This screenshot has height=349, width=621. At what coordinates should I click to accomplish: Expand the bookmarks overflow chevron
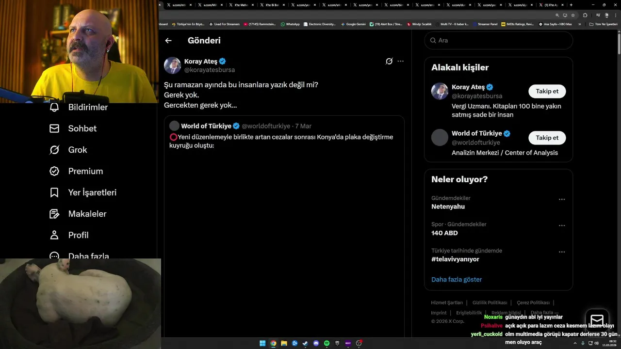579,24
